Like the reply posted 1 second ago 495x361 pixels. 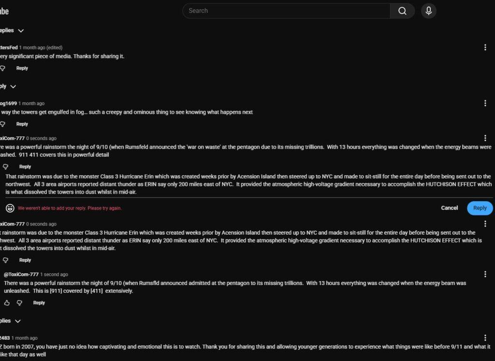(x=7, y=303)
